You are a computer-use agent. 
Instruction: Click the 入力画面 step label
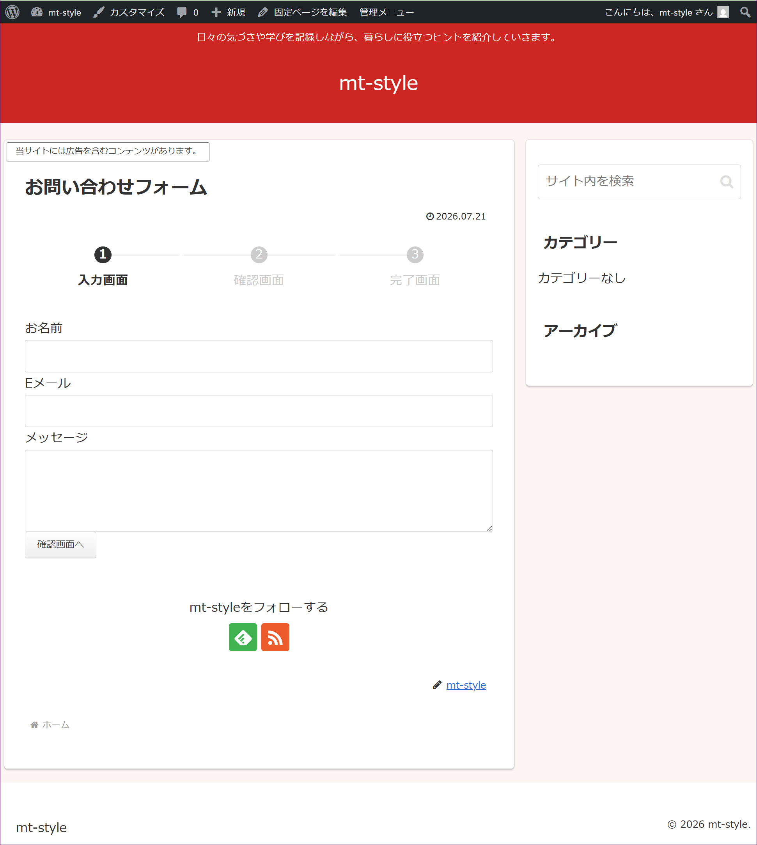[x=103, y=280]
